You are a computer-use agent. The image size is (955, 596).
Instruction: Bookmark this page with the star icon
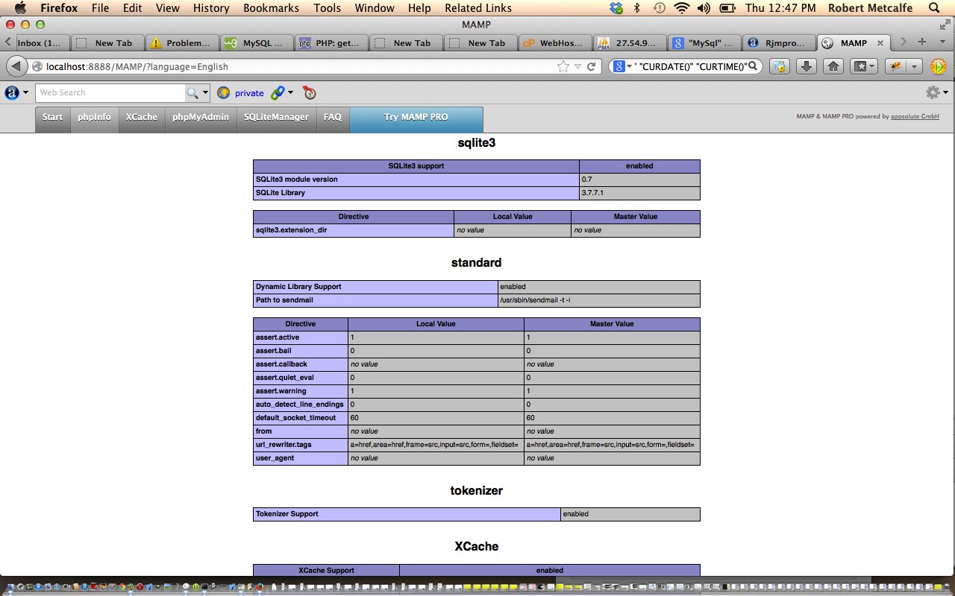point(563,66)
